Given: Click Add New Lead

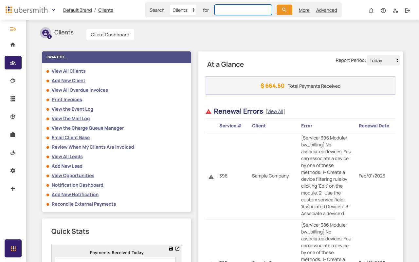Looking at the screenshot, I should [67, 166].
